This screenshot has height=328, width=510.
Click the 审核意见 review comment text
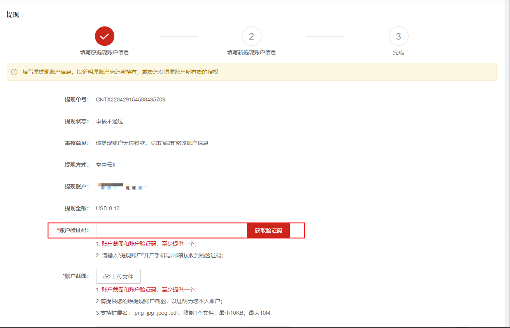(x=152, y=143)
